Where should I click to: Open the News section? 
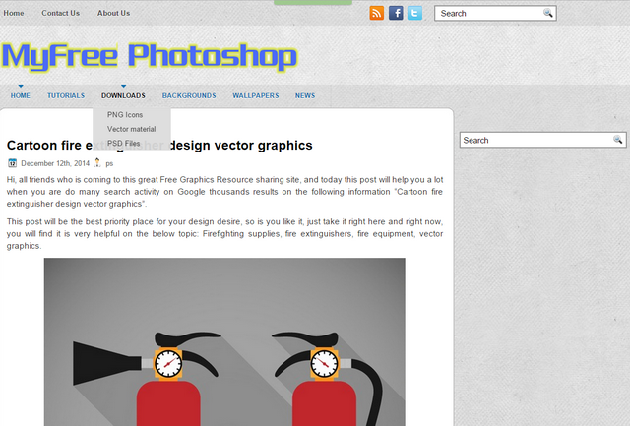click(305, 95)
